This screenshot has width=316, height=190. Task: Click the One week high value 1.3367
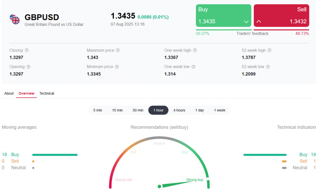pos(171,57)
